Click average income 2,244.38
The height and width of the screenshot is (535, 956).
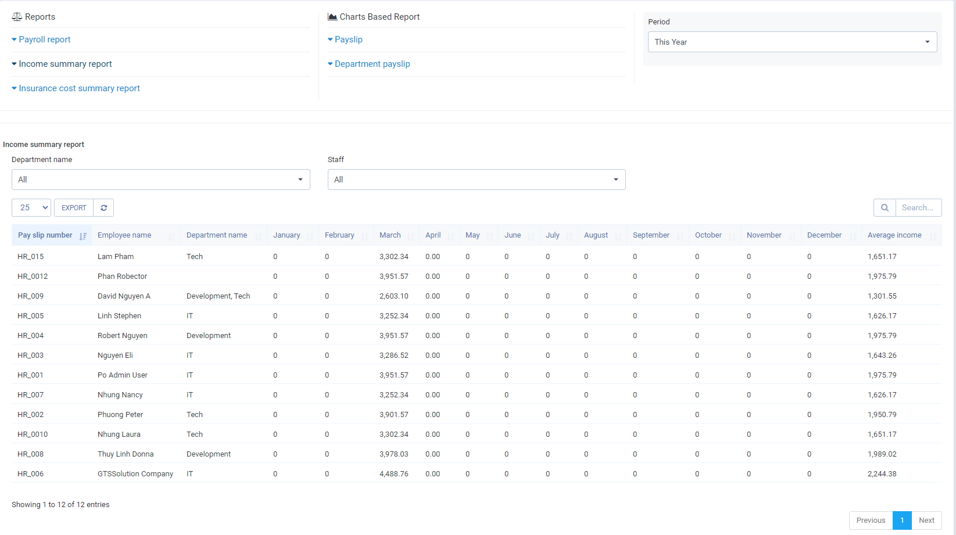click(882, 473)
